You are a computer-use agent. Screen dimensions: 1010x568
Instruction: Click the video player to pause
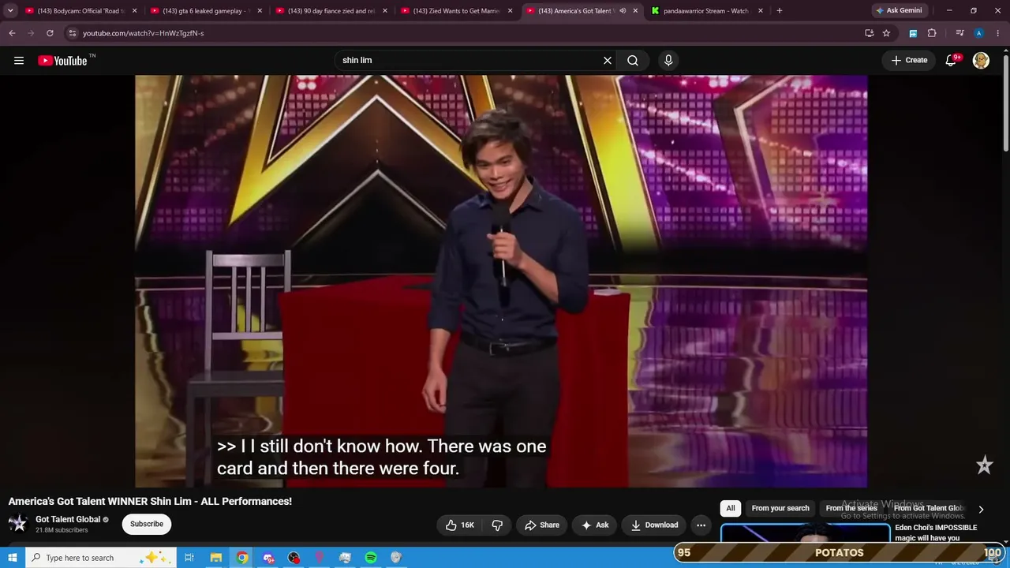(x=501, y=282)
